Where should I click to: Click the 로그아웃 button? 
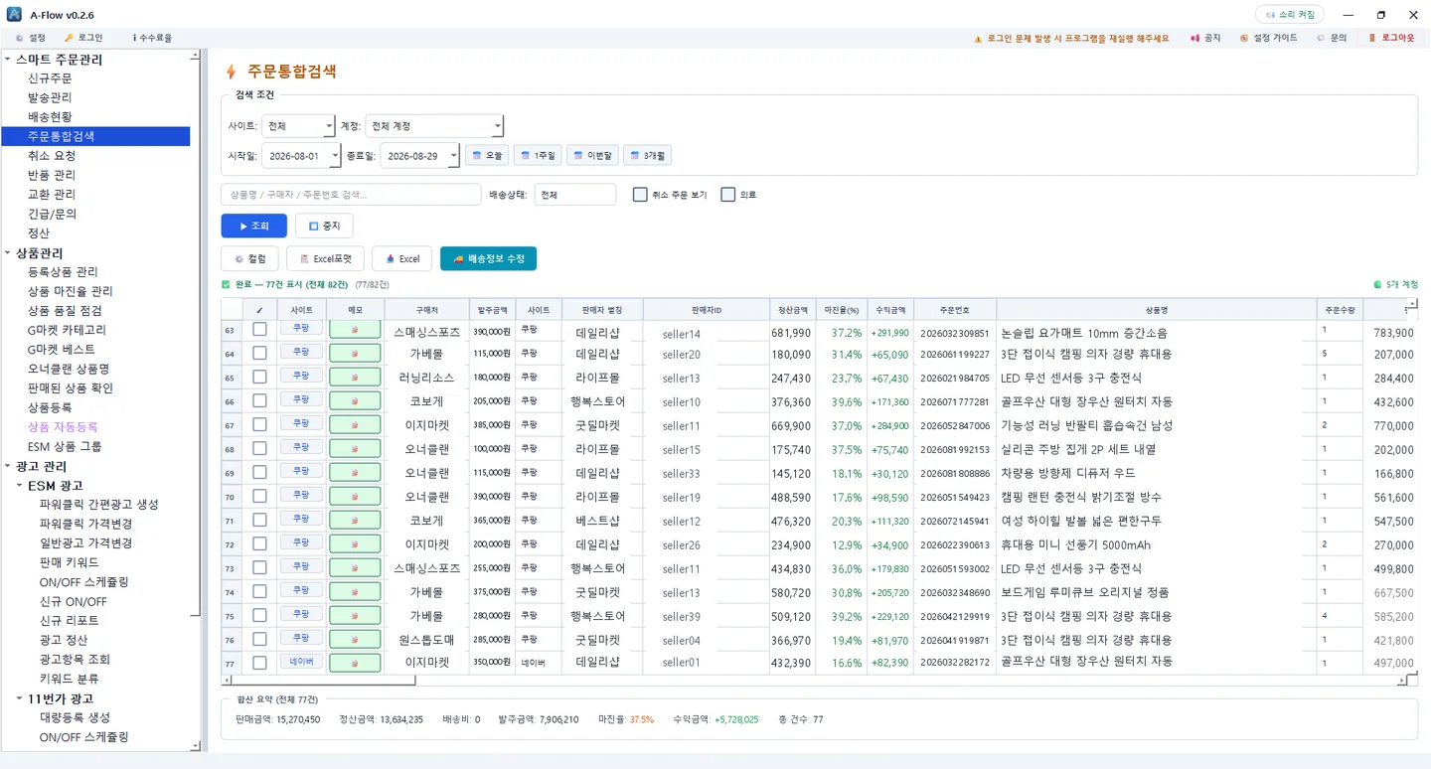(1391, 38)
